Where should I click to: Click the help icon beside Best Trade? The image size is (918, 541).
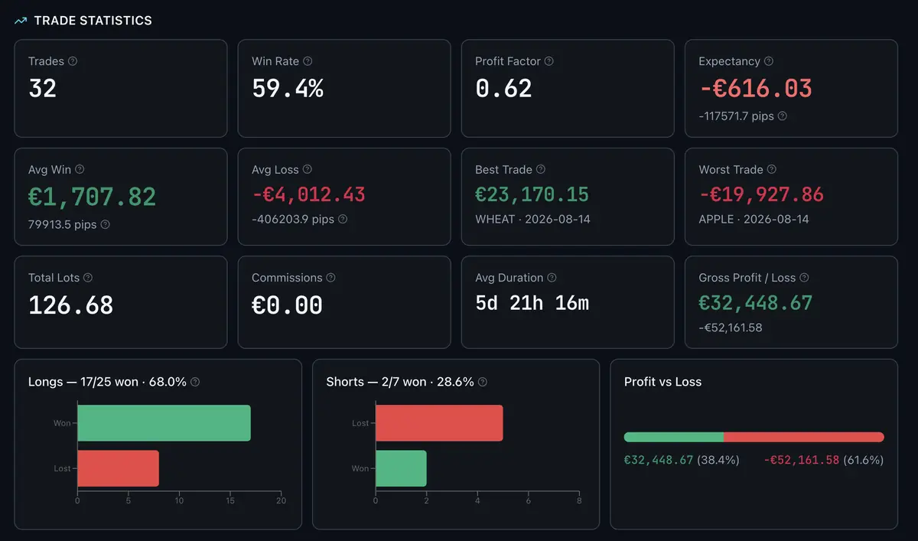(x=540, y=169)
